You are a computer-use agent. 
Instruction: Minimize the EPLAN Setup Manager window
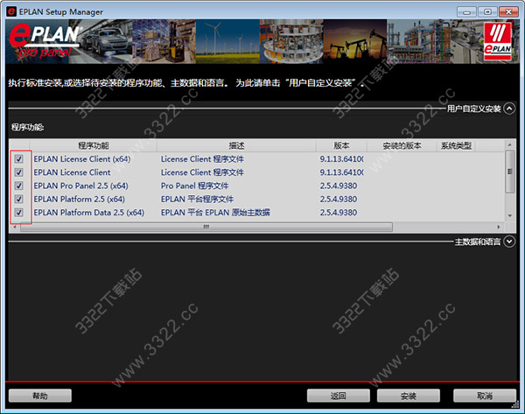click(x=466, y=12)
